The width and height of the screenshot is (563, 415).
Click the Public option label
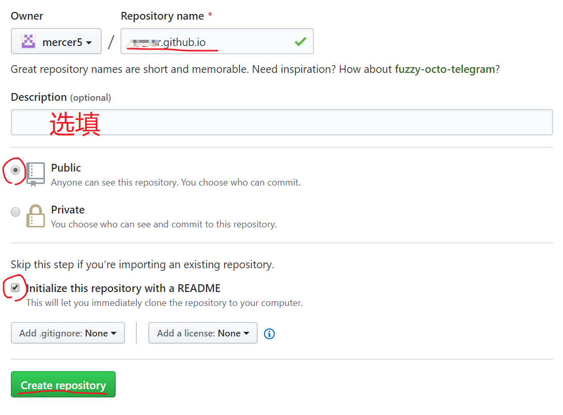(66, 168)
